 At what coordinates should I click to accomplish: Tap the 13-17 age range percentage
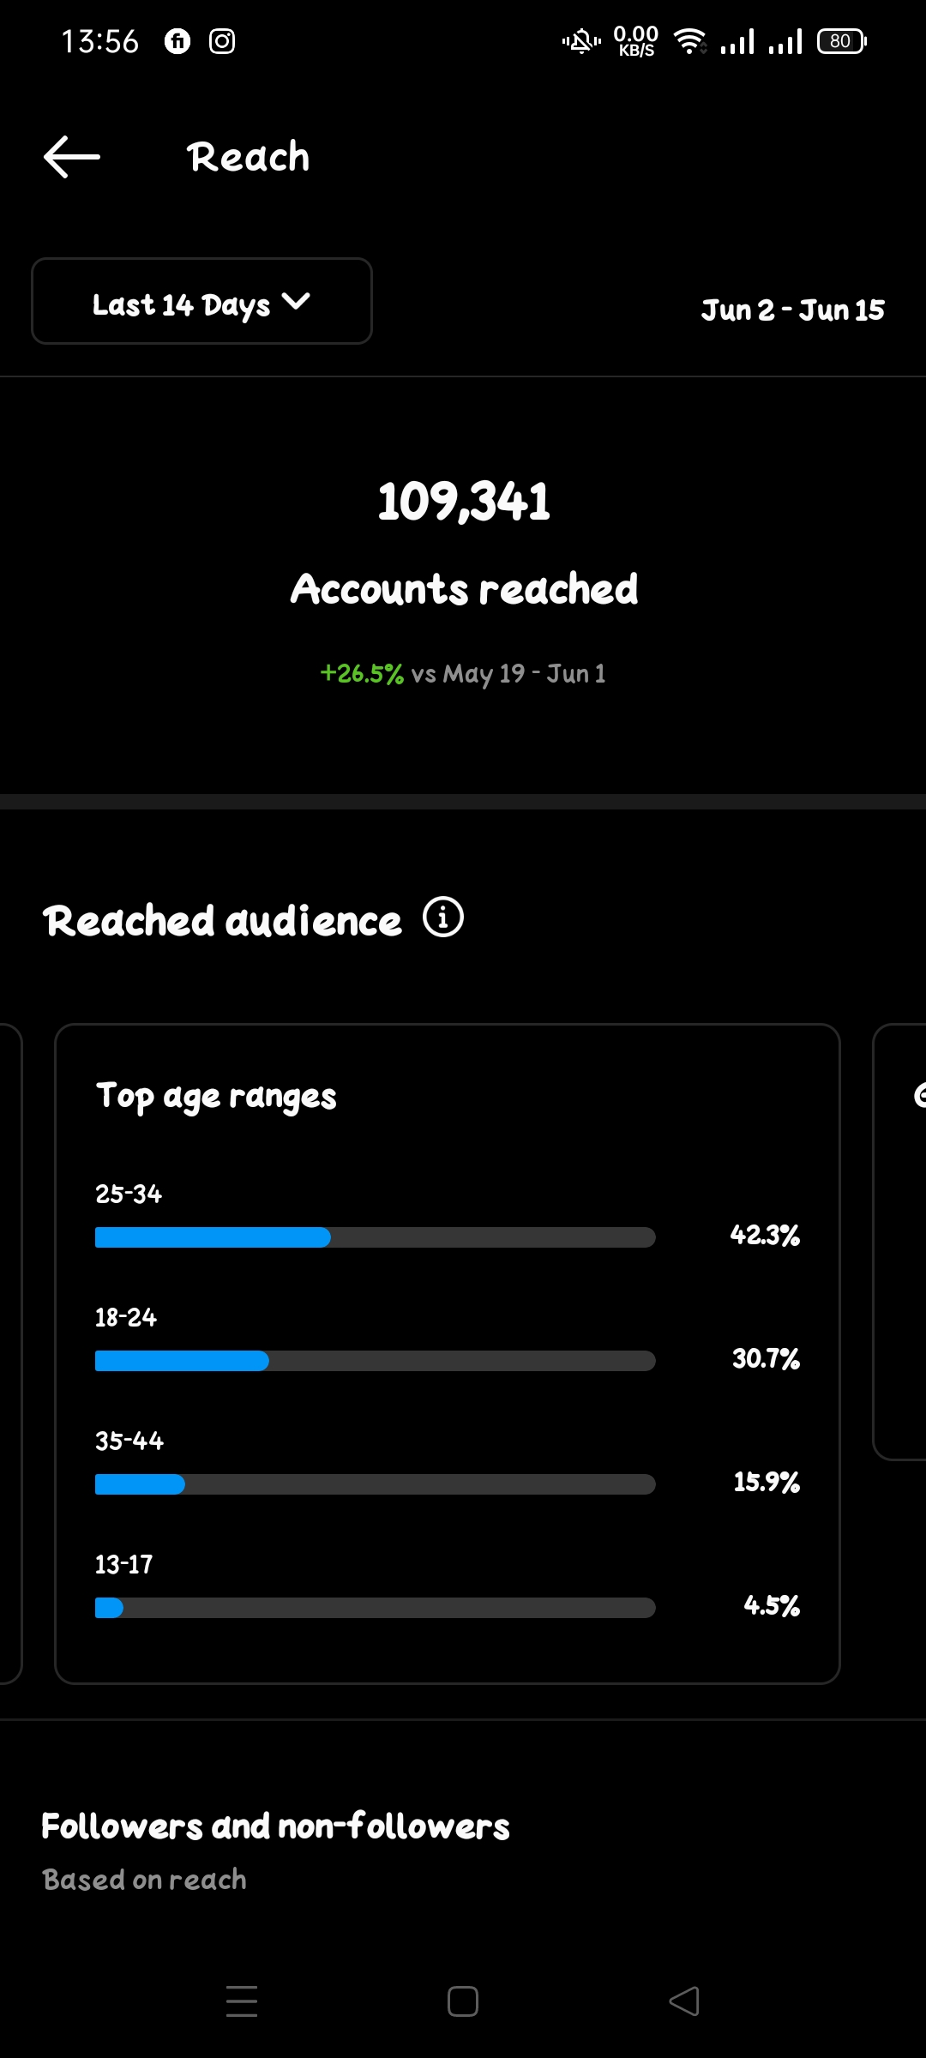(x=772, y=1605)
